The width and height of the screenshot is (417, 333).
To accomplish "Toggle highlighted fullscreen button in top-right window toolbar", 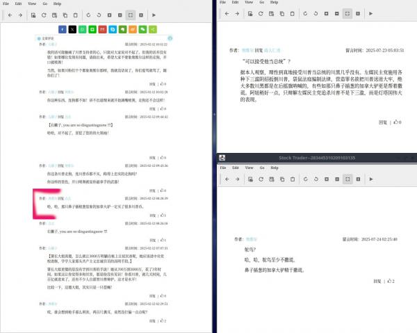I will 347,13.
